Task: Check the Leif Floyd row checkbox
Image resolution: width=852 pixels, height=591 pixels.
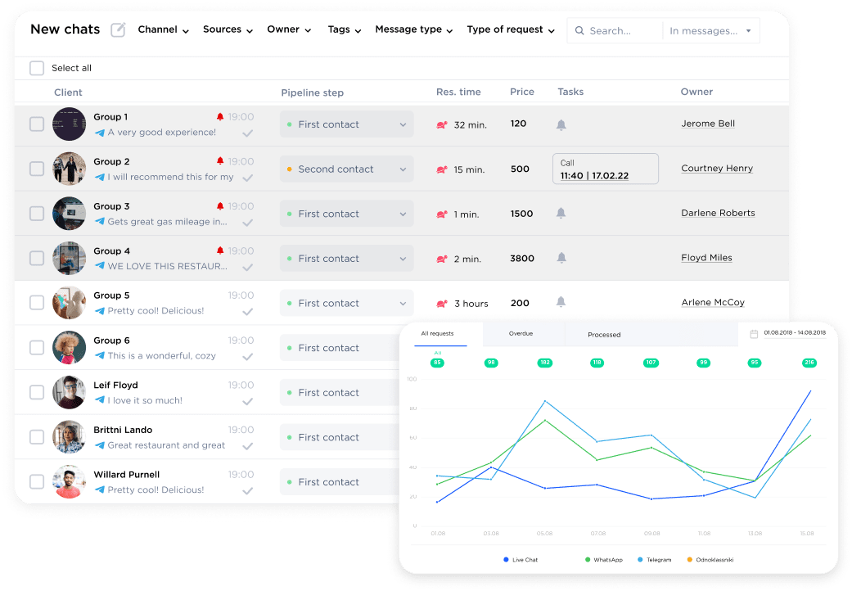Action: (37, 392)
